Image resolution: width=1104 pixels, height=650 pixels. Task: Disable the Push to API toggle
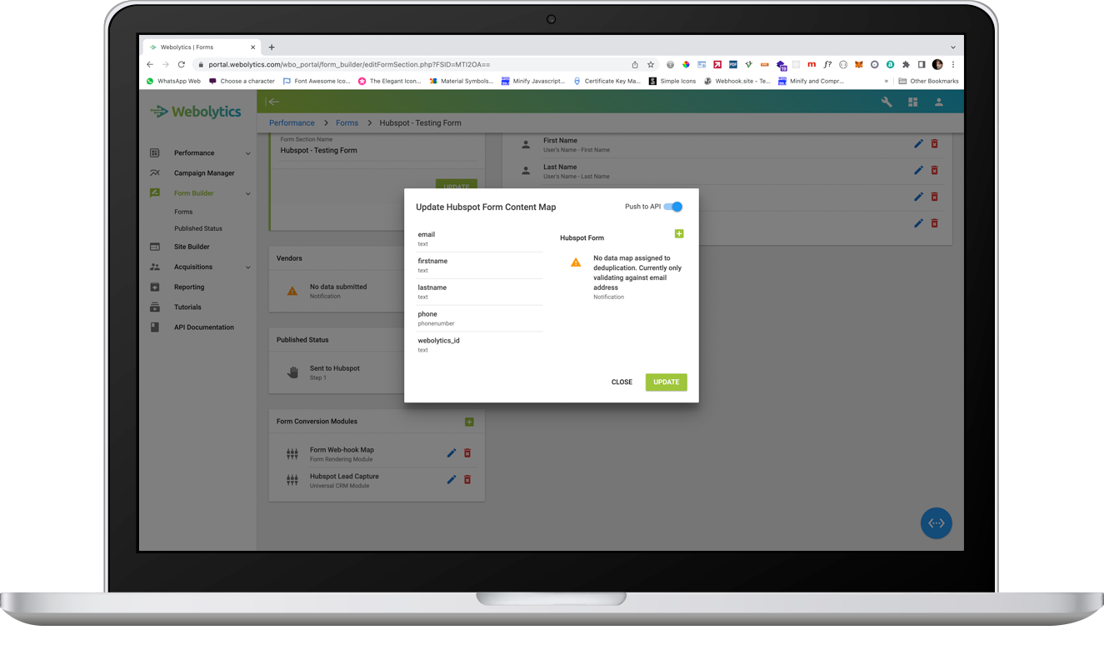(x=676, y=206)
